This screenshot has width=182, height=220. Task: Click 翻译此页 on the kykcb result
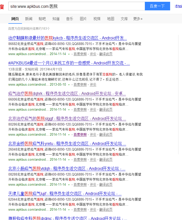coord(106,54)
